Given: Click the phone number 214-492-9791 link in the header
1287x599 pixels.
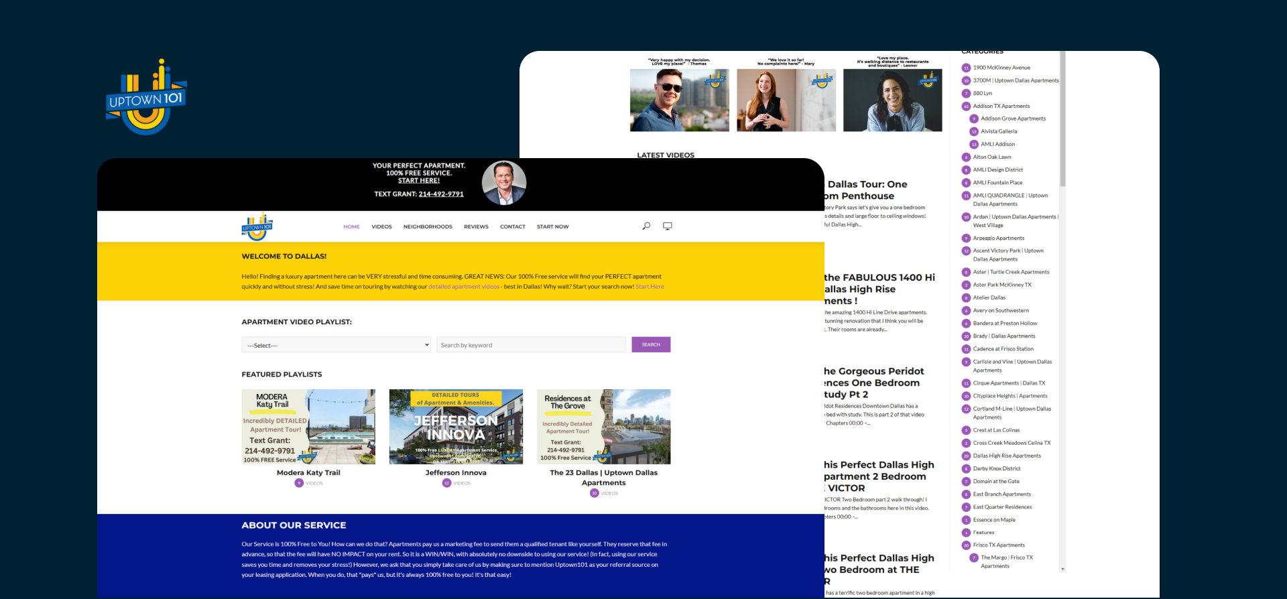Looking at the screenshot, I should (x=441, y=194).
